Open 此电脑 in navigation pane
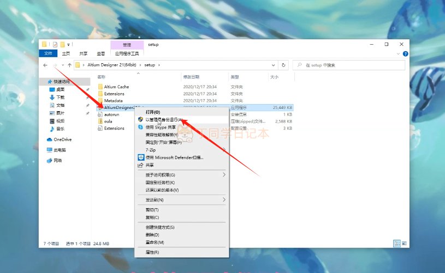This screenshot has height=273, width=445. coord(56,150)
